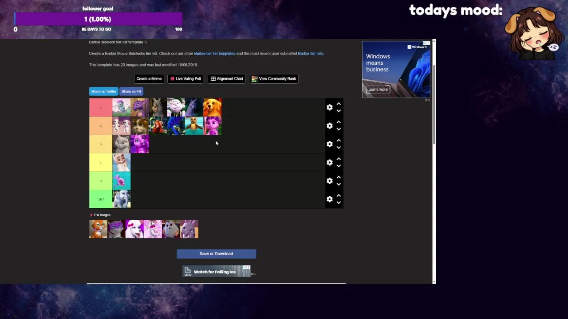Select the seal image in A tier
The height and width of the screenshot is (319, 568).
pos(194,126)
